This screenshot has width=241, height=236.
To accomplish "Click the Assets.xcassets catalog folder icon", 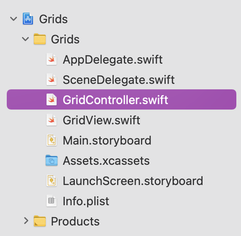I will [52, 161].
